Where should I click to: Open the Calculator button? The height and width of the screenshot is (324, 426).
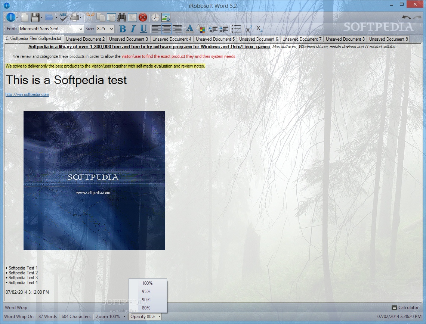405,308
